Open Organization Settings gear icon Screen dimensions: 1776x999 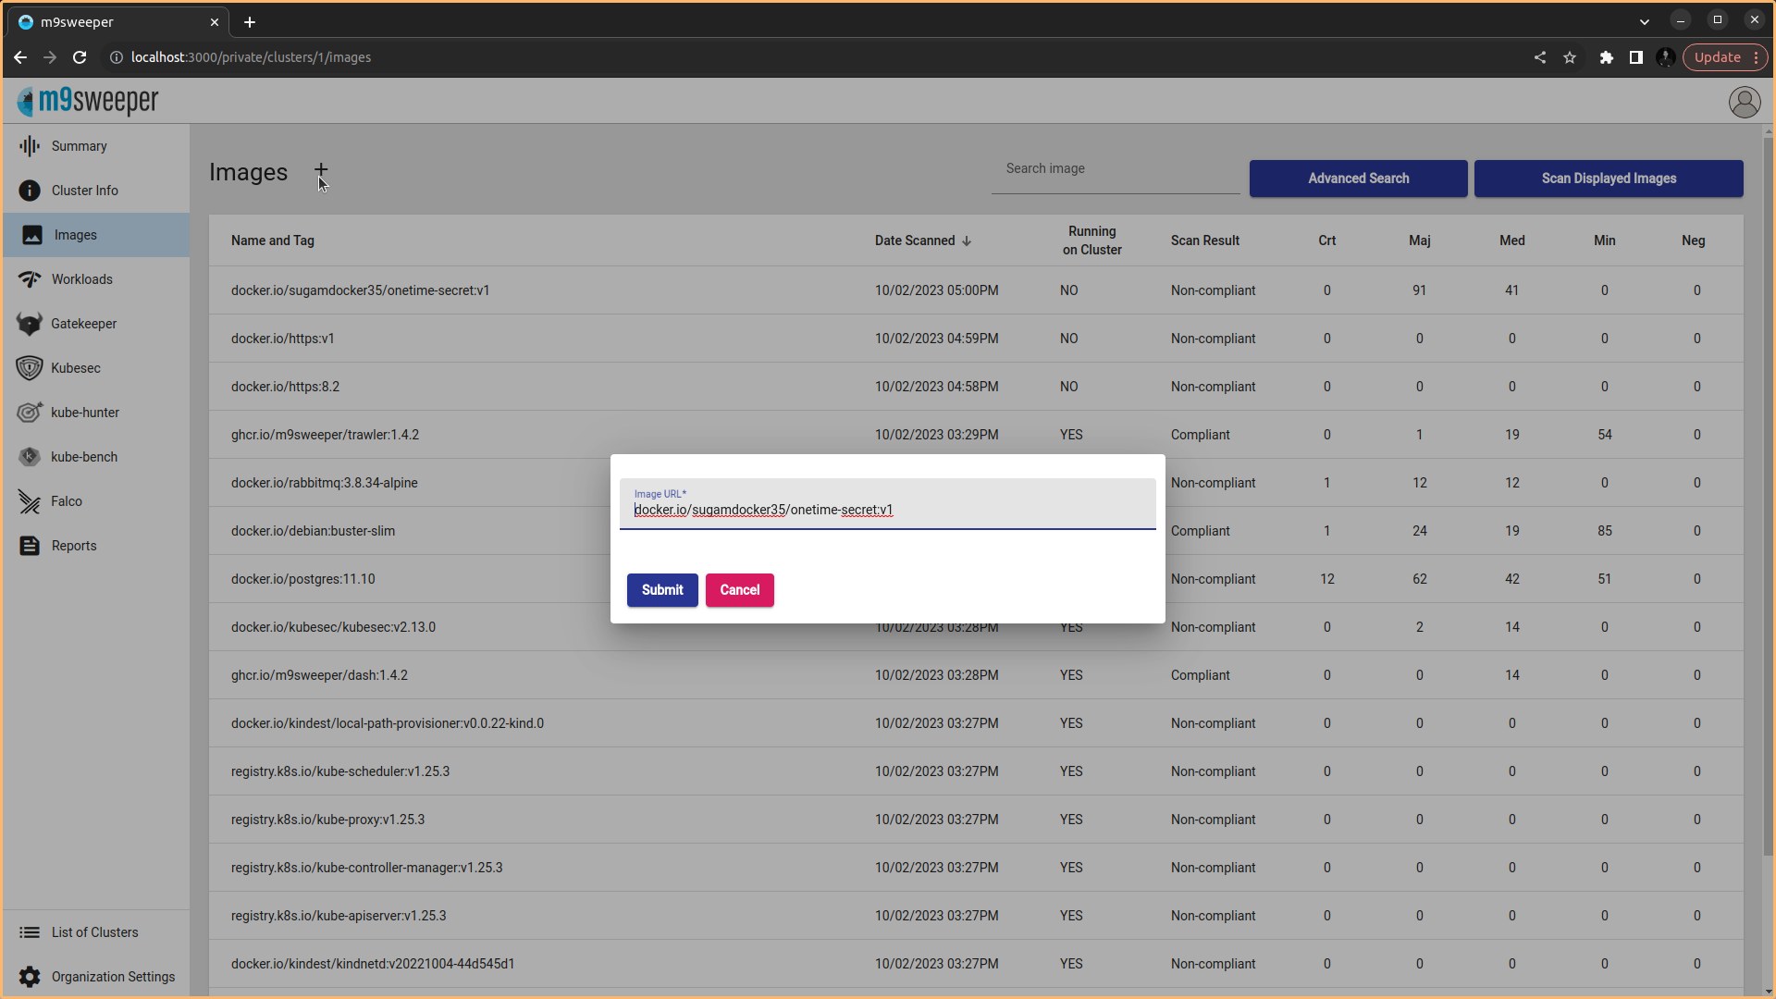click(x=30, y=977)
